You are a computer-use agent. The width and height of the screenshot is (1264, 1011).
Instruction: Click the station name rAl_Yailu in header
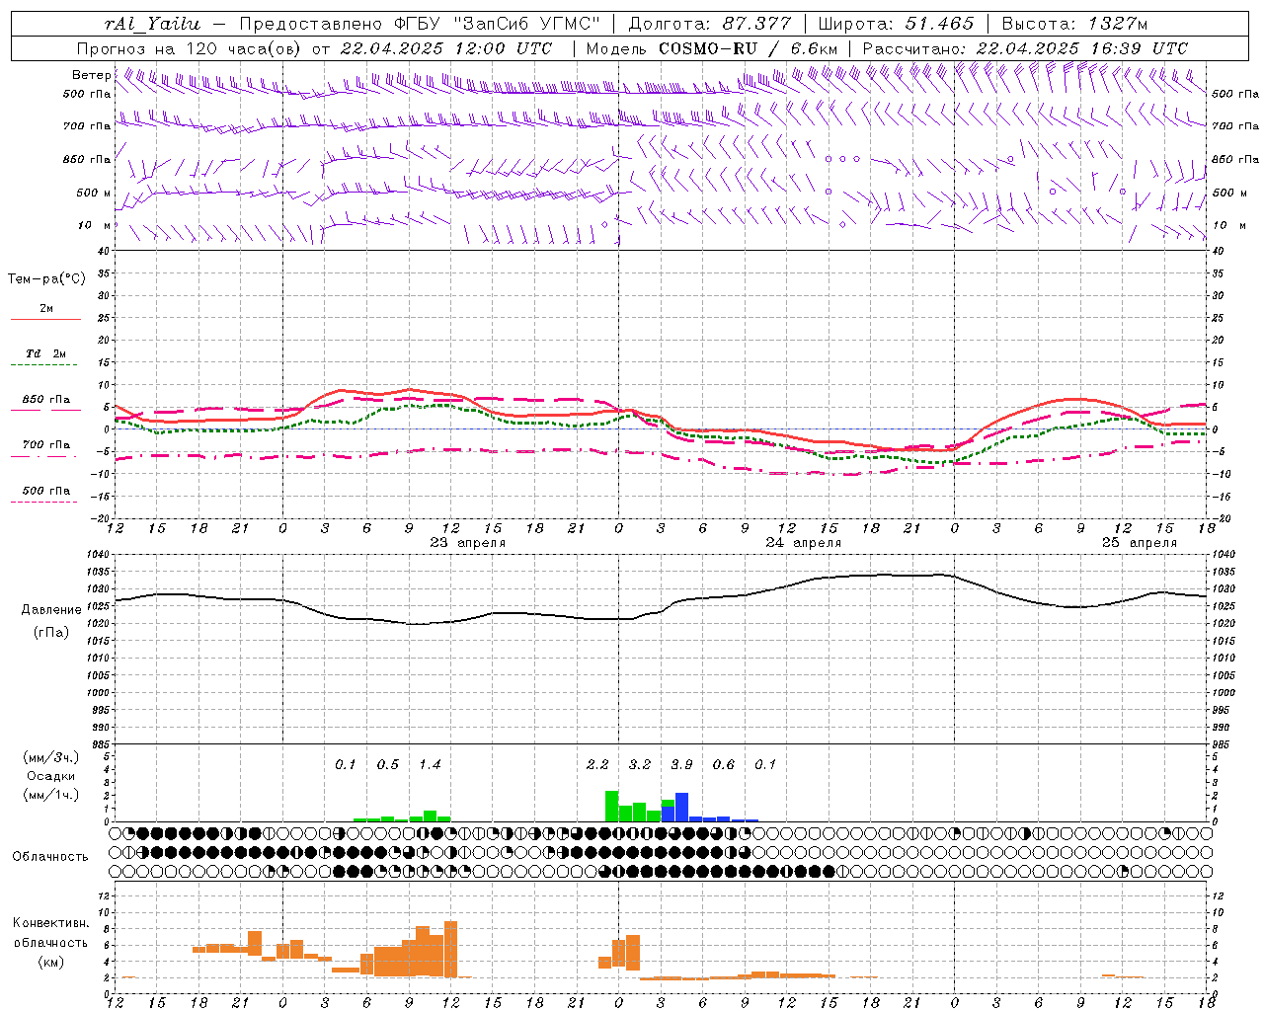152,24
